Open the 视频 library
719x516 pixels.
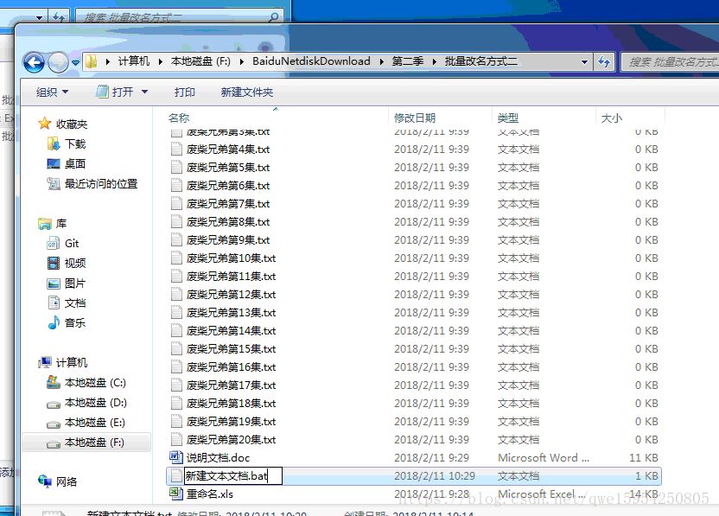tap(75, 264)
